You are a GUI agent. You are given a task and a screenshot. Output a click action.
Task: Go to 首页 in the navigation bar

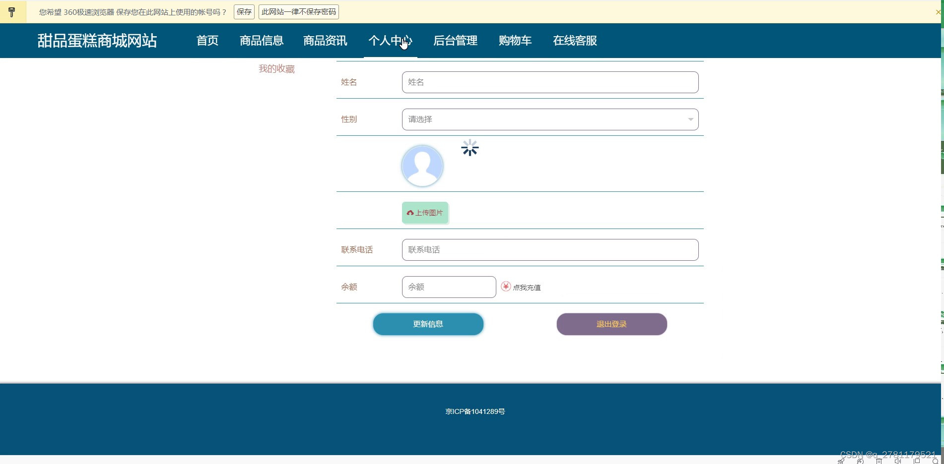pos(207,41)
